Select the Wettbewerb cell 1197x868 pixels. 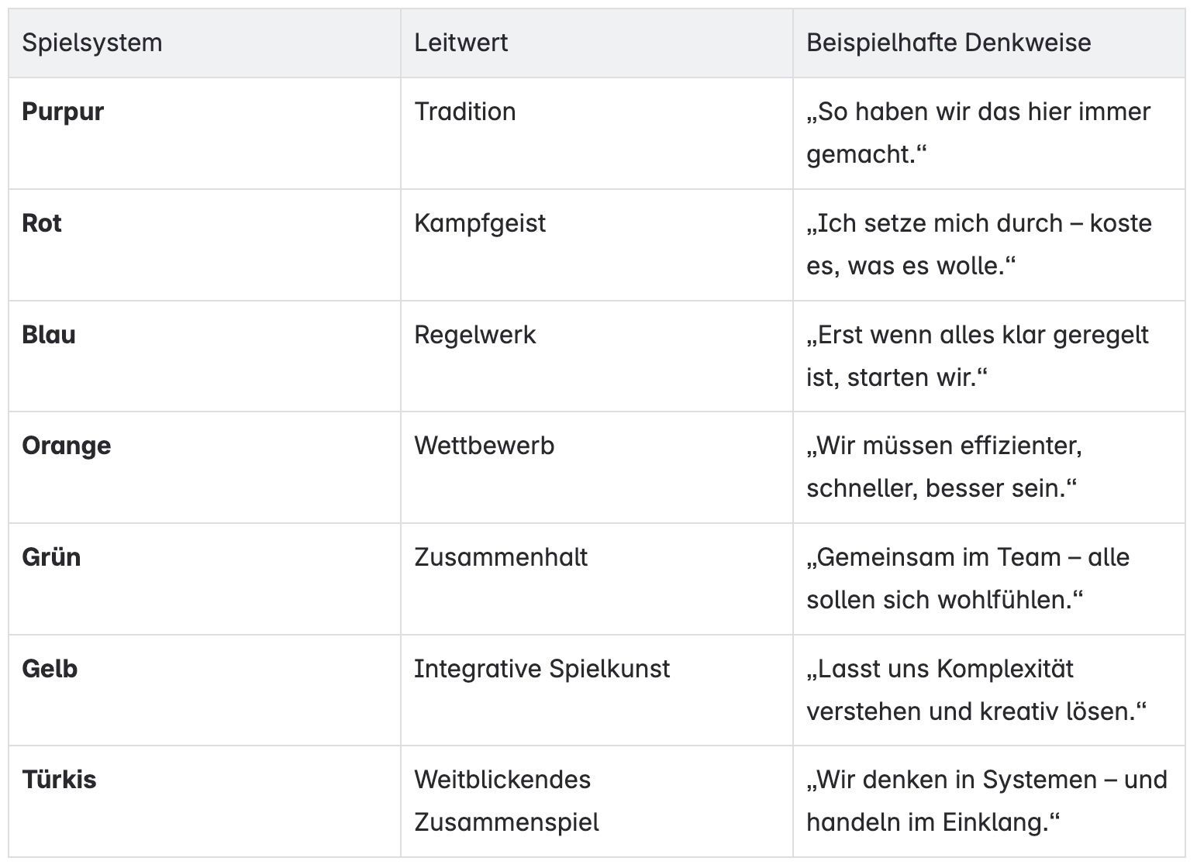484,446
